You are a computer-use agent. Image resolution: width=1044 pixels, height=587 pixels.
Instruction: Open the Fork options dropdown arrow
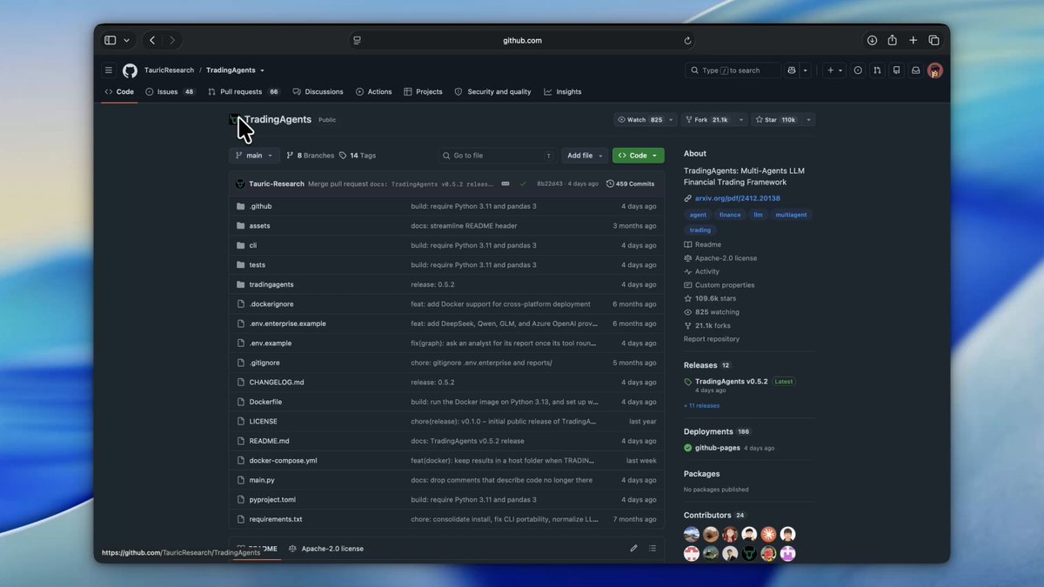tap(741, 120)
